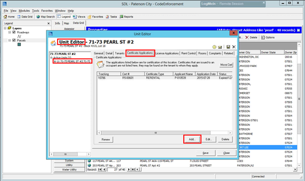Screen dimensions: 305x181
Task: Open the Modules menu
Action: (x=24, y=11)
